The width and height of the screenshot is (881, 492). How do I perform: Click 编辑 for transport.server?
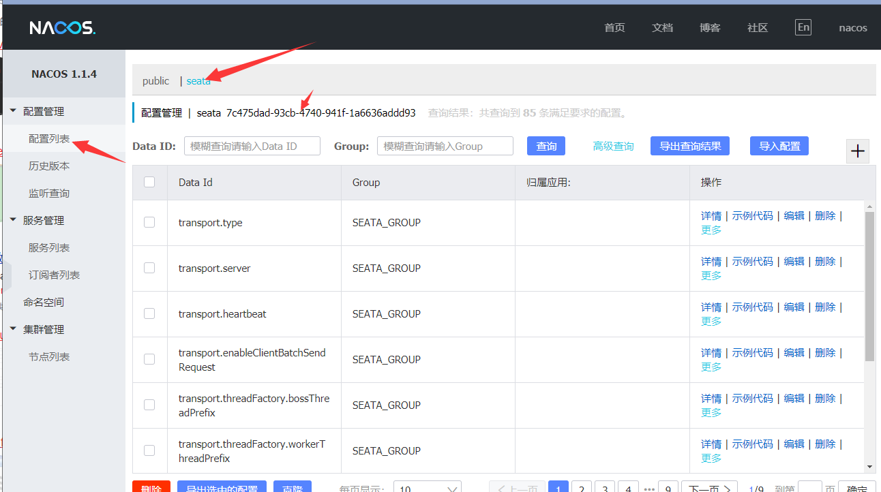pos(794,261)
